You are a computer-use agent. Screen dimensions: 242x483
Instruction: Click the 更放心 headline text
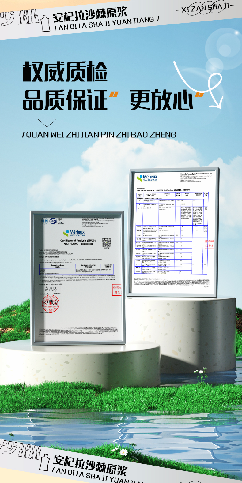point(161,100)
